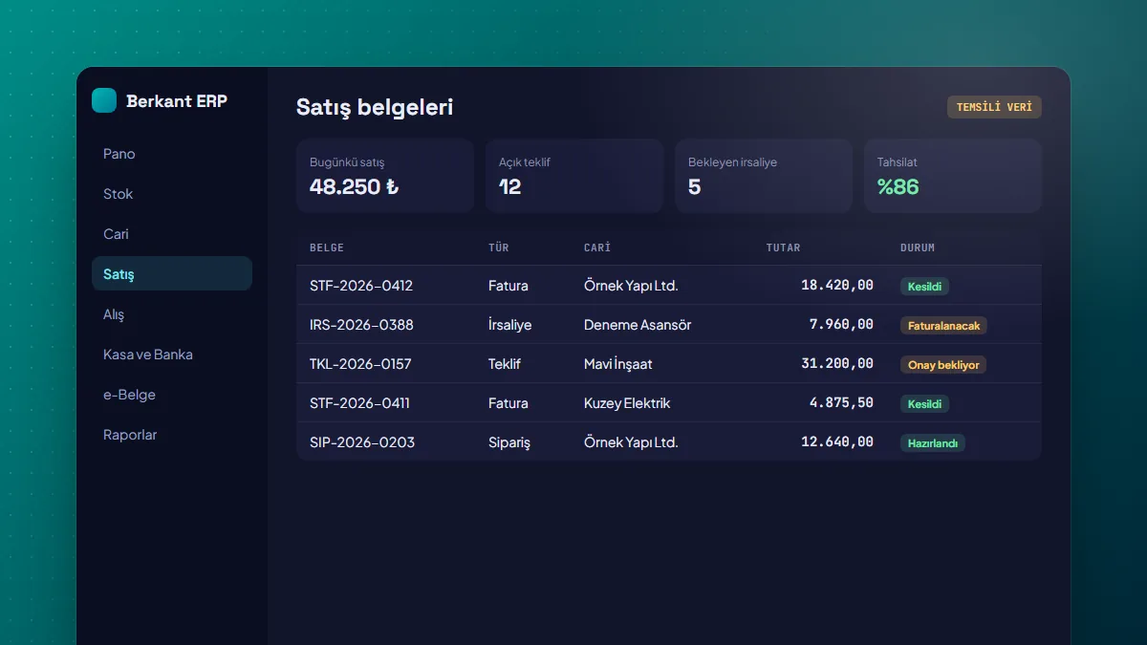Click the Berkant ERP teal logo icon
The height and width of the screenshot is (645, 1147).
coord(104,100)
